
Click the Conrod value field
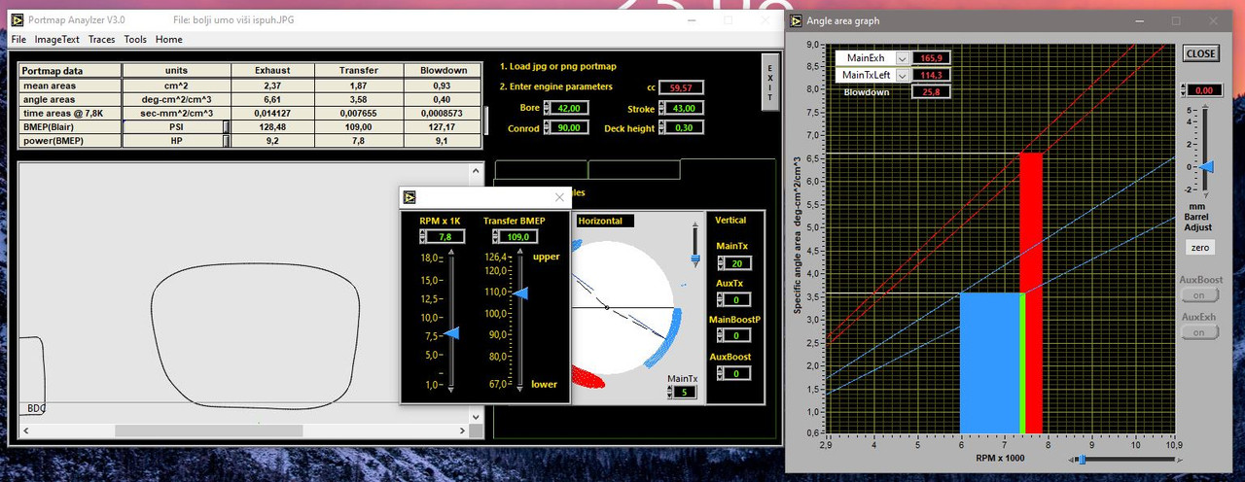[570, 127]
